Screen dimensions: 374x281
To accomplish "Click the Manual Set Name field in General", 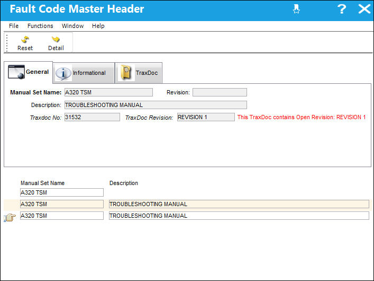I will [109, 92].
